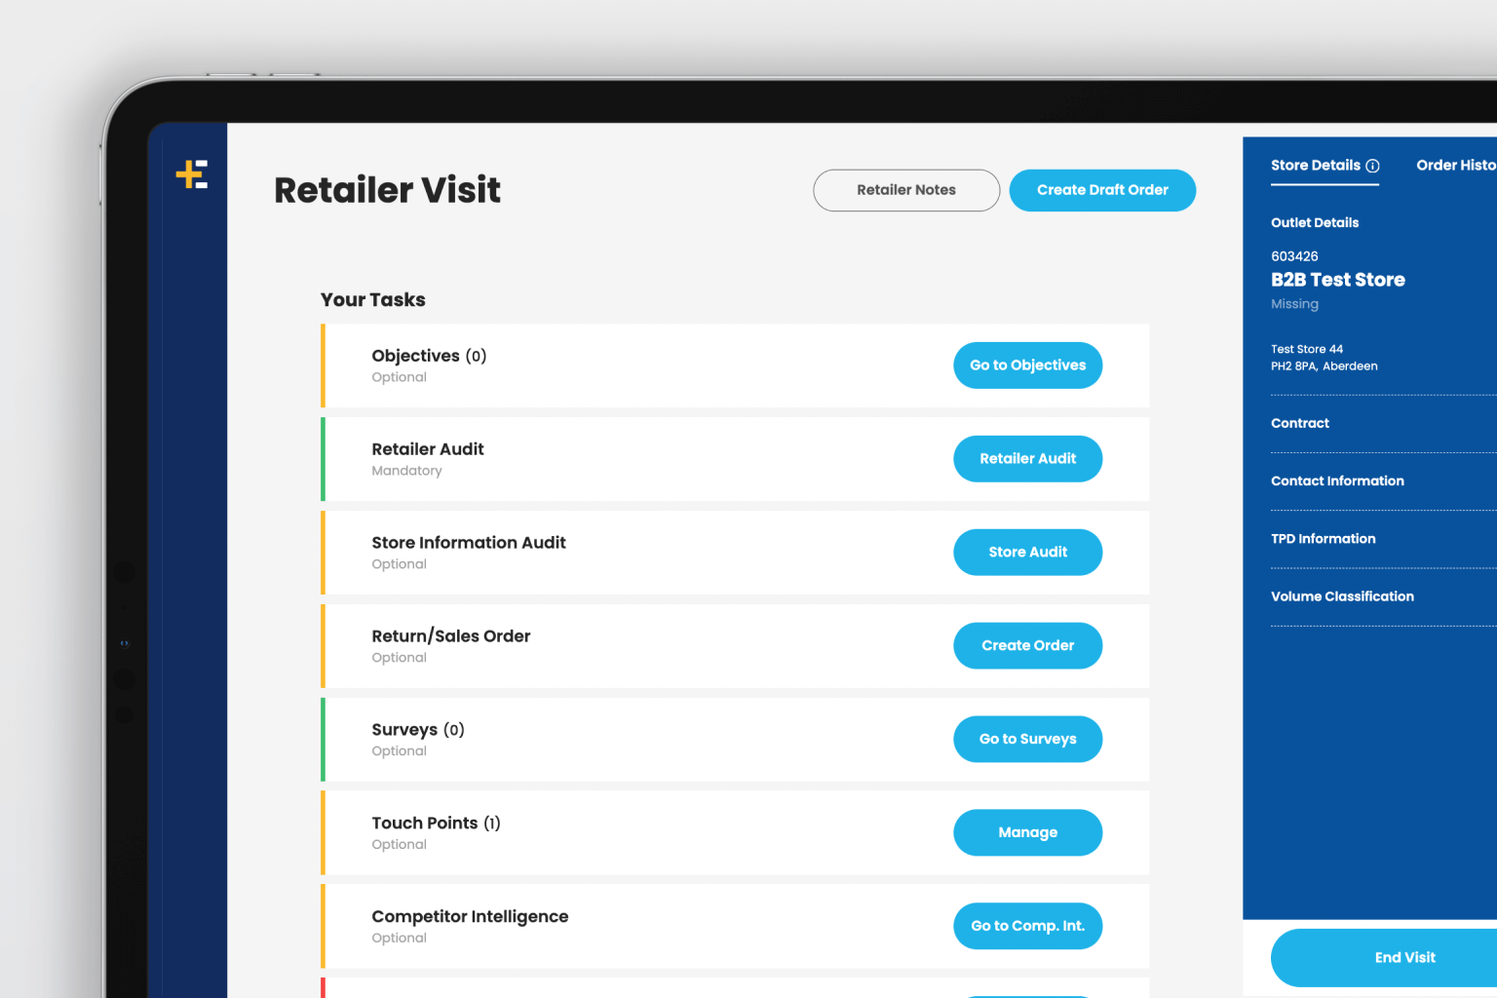1497x998 pixels.
Task: Click the Retailer Audit task title
Action: point(428,449)
